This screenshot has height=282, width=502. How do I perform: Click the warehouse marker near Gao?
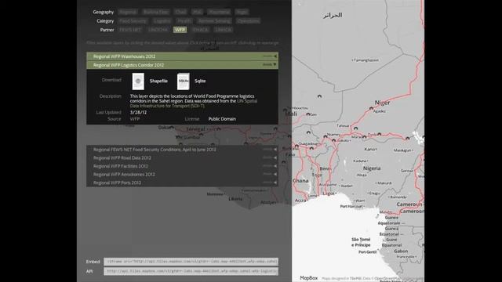308,114
